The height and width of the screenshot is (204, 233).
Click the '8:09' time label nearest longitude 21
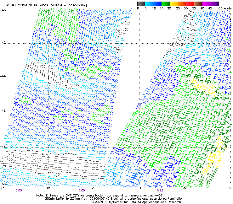click(x=82, y=191)
